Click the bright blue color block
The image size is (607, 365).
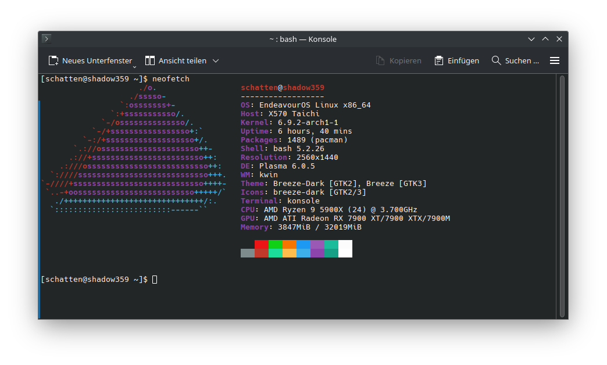pyautogui.click(x=303, y=244)
